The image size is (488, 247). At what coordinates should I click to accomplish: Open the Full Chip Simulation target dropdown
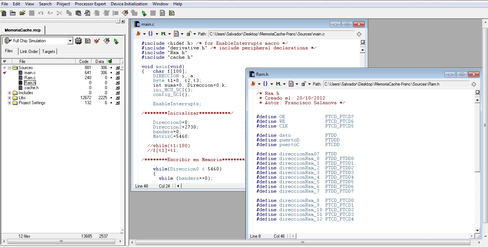(70, 41)
